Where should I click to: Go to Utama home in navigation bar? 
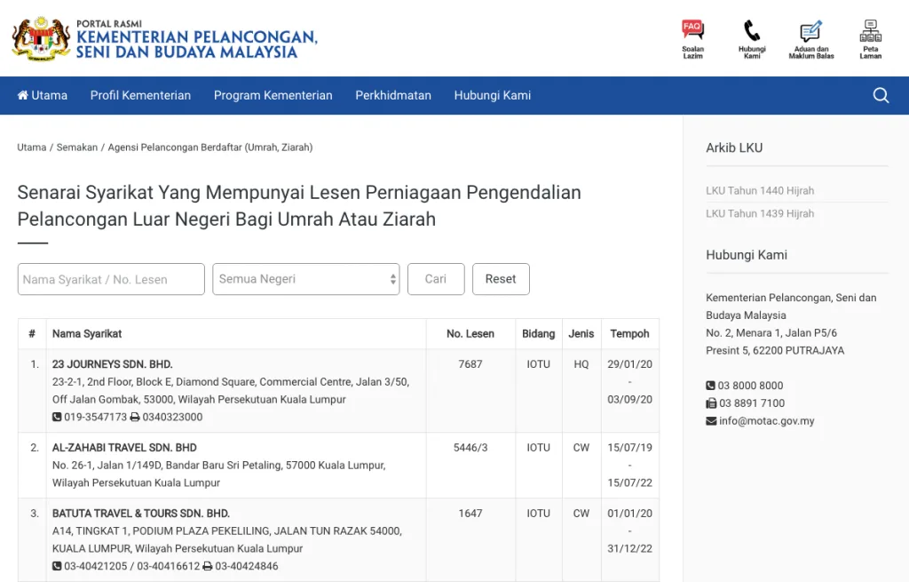[x=43, y=96]
